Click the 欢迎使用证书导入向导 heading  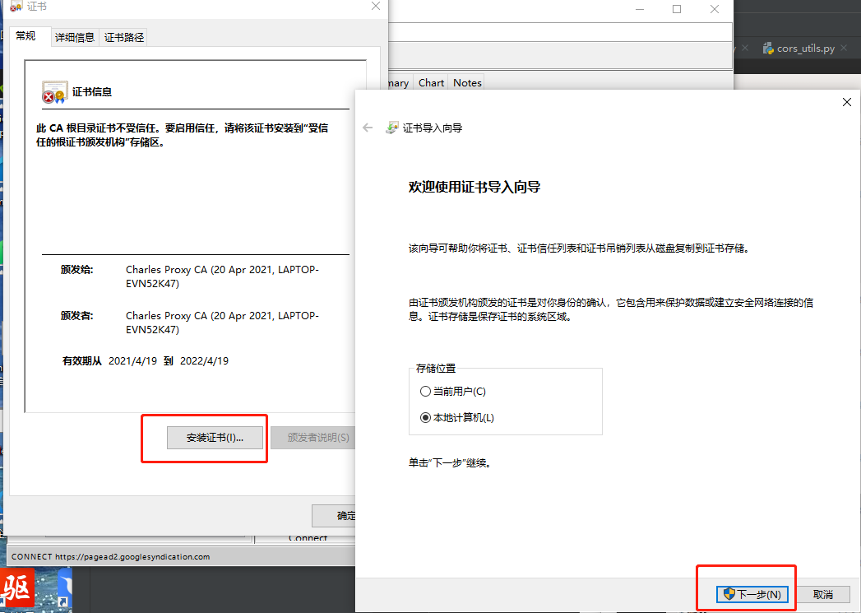[474, 188]
